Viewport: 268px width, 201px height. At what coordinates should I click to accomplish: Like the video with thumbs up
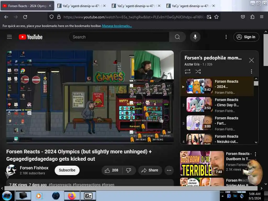[x=111, y=170]
